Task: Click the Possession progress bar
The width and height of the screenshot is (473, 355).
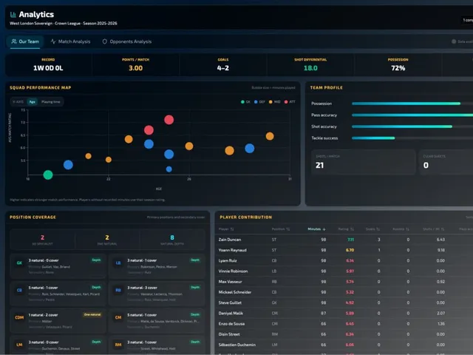Action: 412,104
